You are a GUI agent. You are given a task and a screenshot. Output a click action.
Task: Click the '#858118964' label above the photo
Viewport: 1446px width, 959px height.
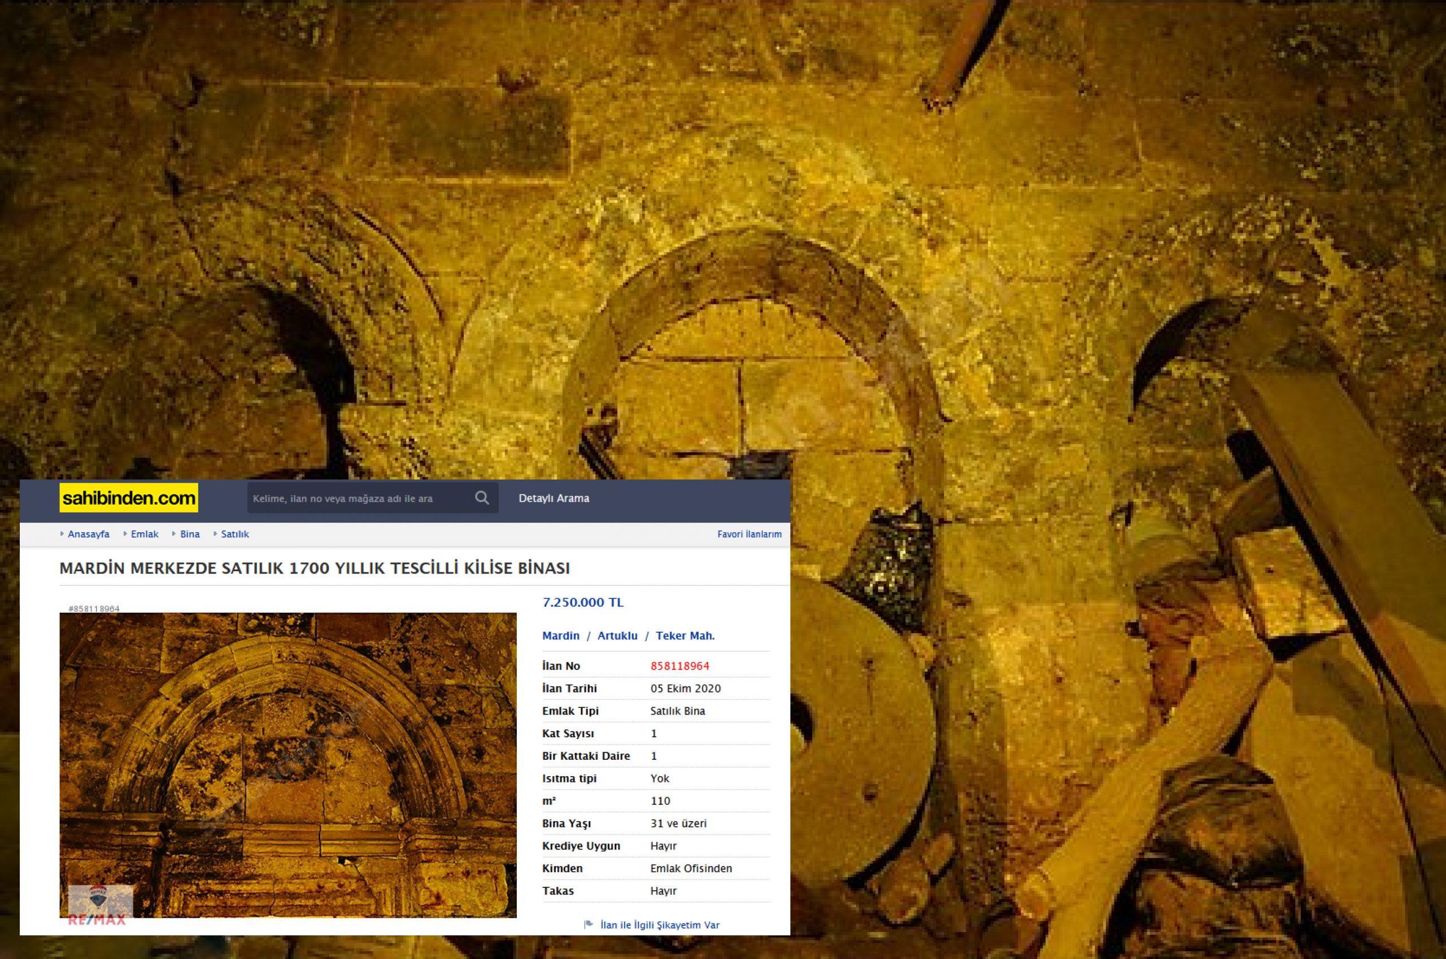(94, 608)
